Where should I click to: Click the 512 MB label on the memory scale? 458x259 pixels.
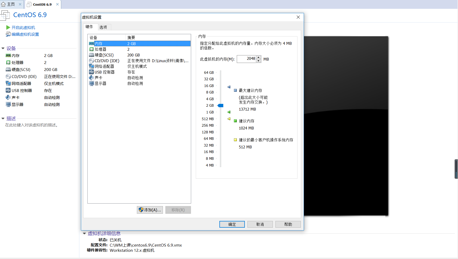point(208,119)
